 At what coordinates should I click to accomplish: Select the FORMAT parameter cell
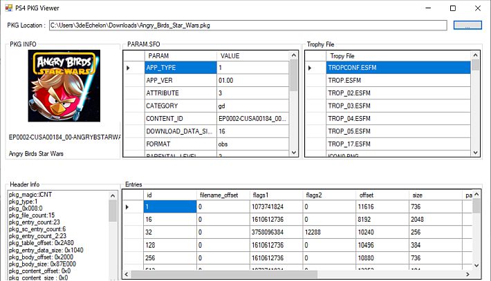tap(180, 144)
